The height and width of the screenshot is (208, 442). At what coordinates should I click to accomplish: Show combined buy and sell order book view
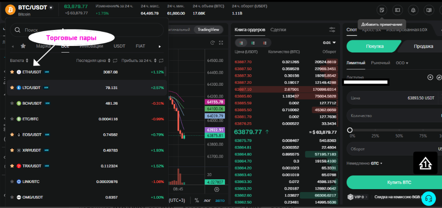pos(241,43)
